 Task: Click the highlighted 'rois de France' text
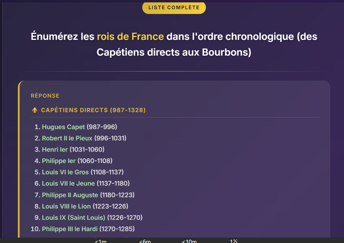(130, 37)
